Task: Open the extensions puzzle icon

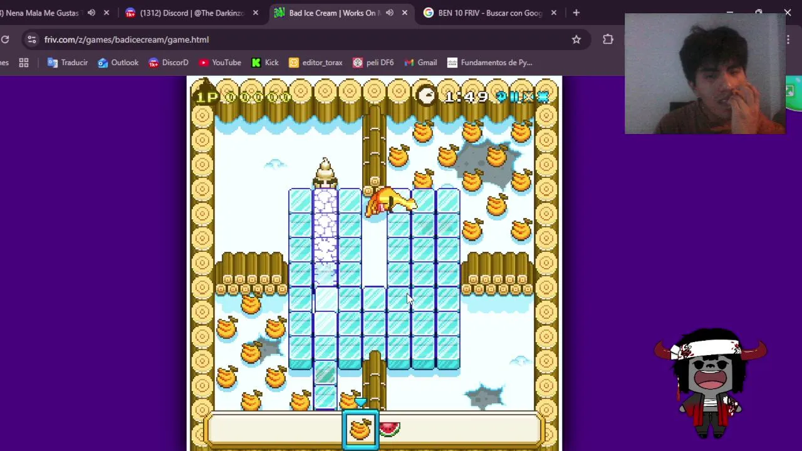Action: pyautogui.click(x=608, y=39)
